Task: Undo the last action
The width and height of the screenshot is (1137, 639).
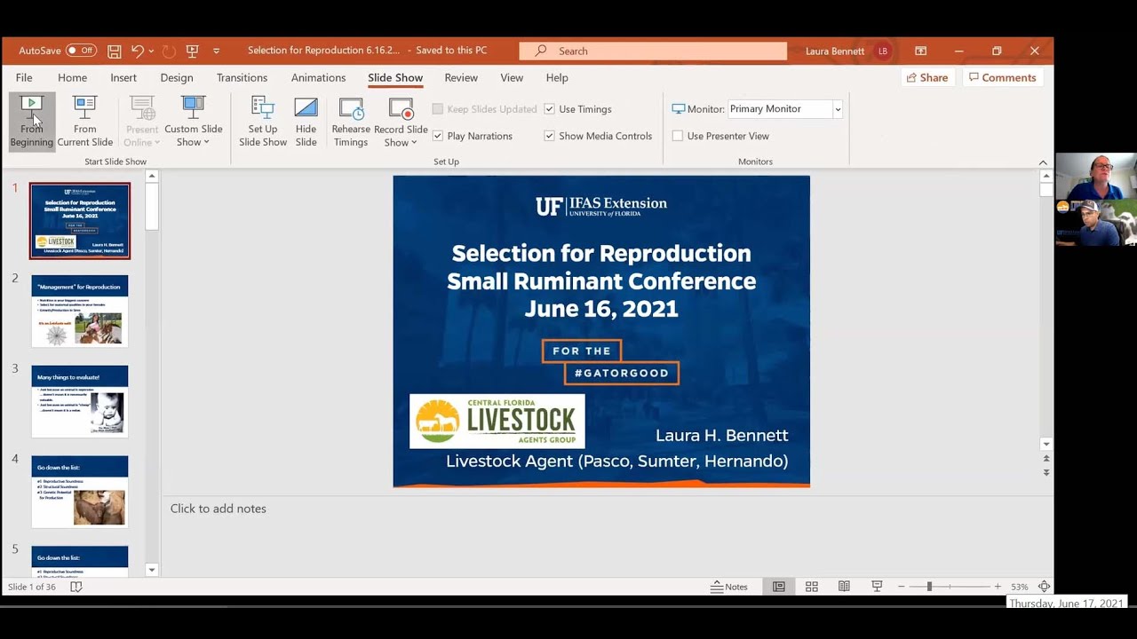Action: coord(137,51)
